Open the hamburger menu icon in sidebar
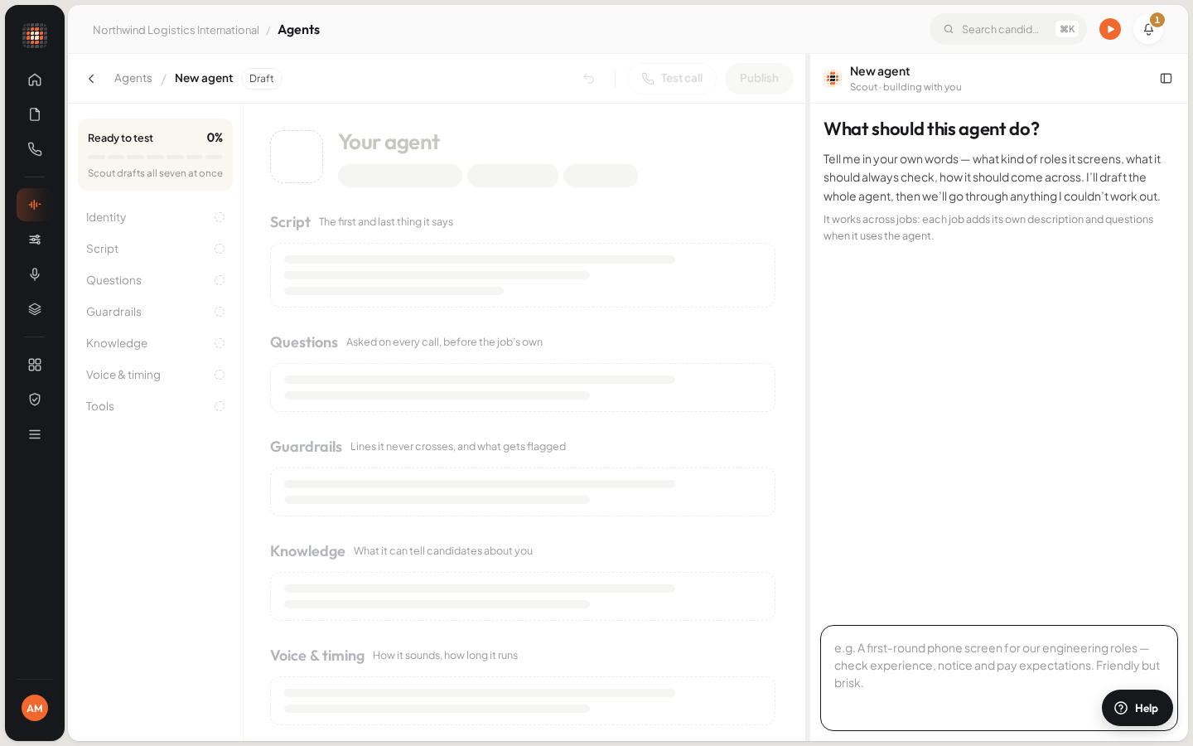 coord(35,434)
